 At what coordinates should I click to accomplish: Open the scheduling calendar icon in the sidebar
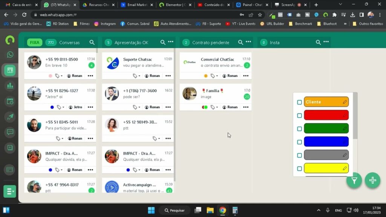coord(10,101)
